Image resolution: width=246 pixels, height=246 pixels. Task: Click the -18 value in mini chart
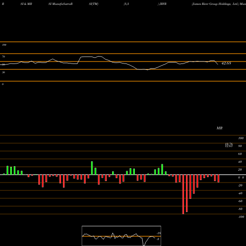[x=158, y=233]
